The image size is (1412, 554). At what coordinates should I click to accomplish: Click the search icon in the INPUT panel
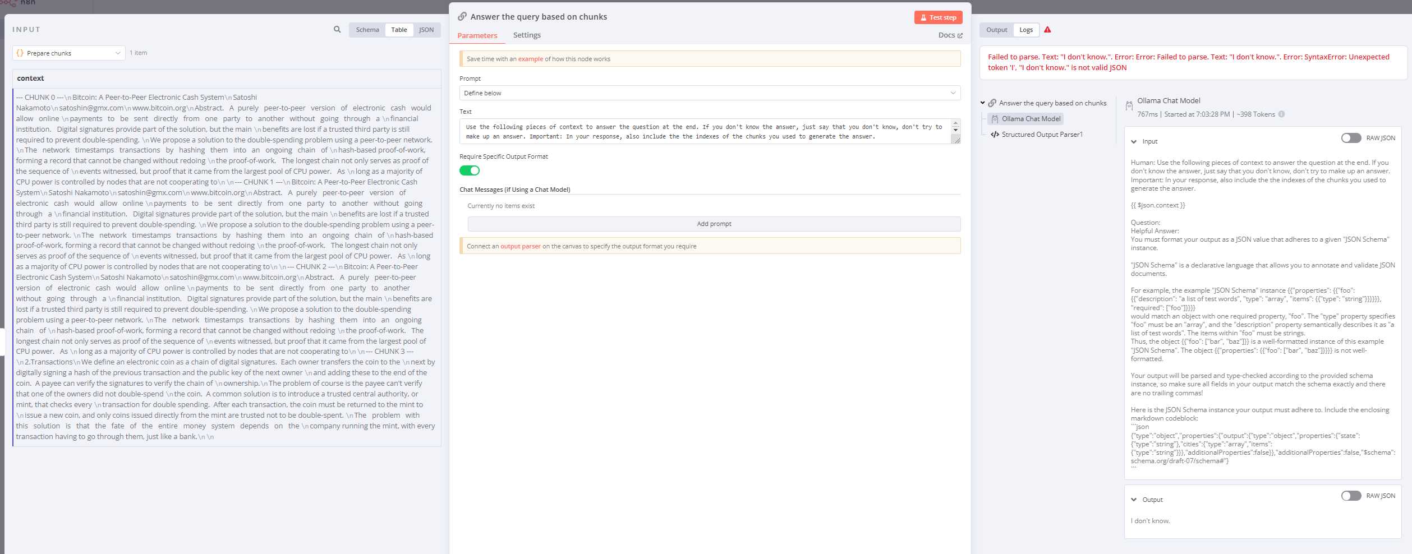click(337, 29)
